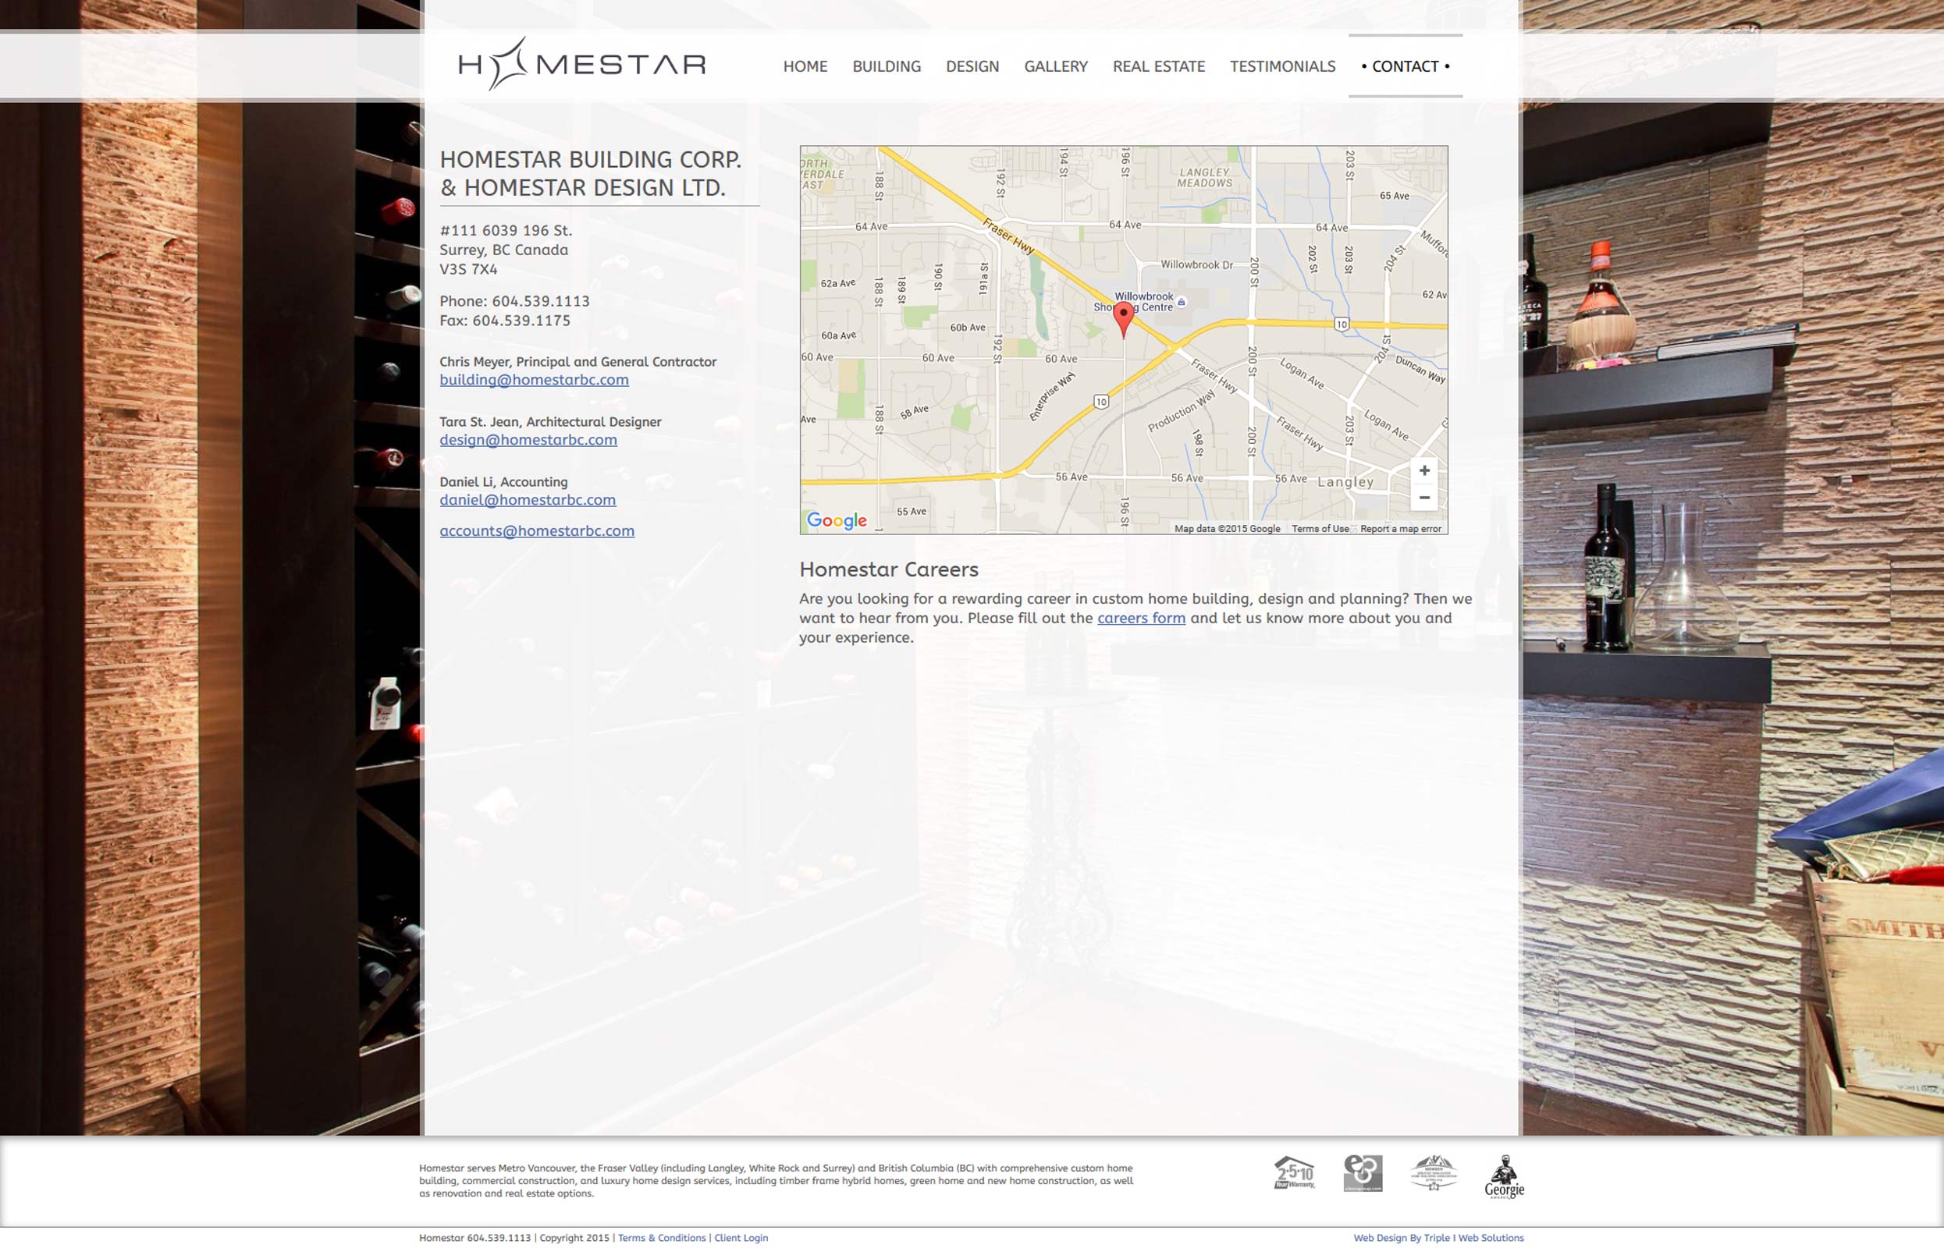This screenshot has width=1944, height=1248.
Task: Open Web Design By Triple I link
Action: [1438, 1237]
